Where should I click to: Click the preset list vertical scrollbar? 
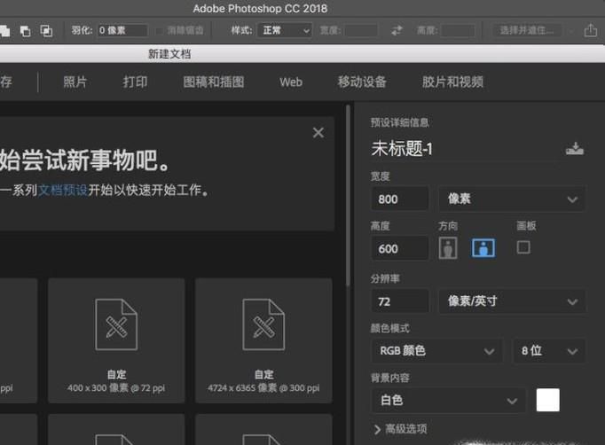(x=348, y=195)
